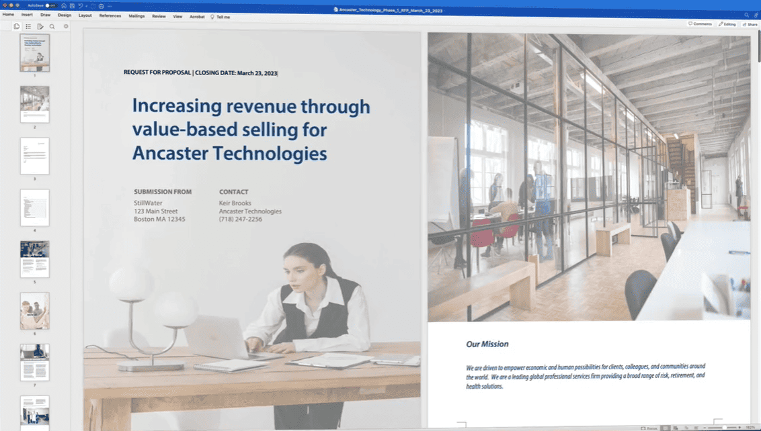Click the title 'Increasing revenue through'
Screen dimensions: 761x431
click(x=251, y=106)
